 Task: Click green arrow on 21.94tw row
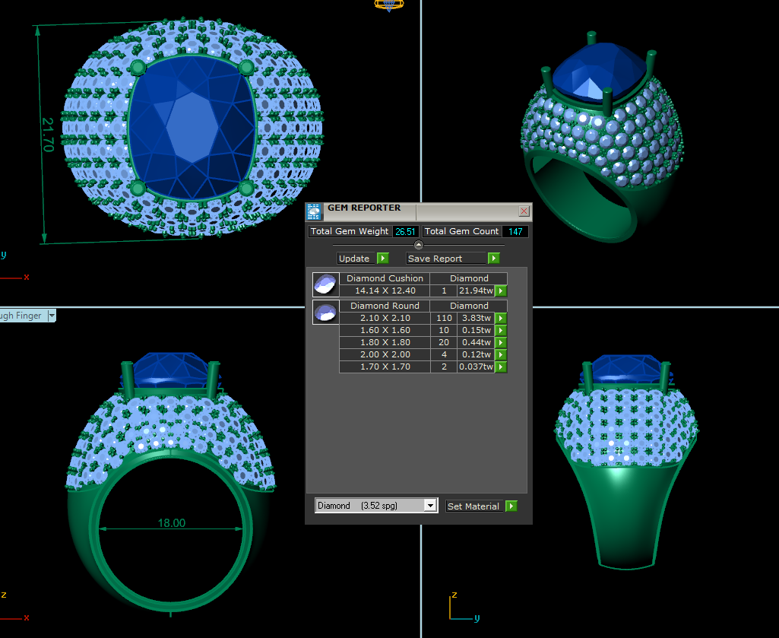point(501,291)
